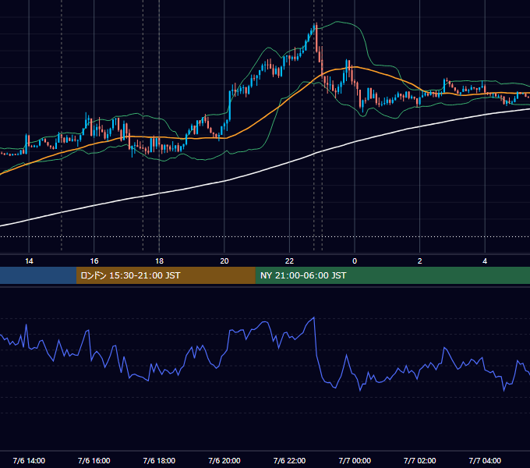
Task: Click the 7/6 18:00 time label
Action: click(159, 460)
